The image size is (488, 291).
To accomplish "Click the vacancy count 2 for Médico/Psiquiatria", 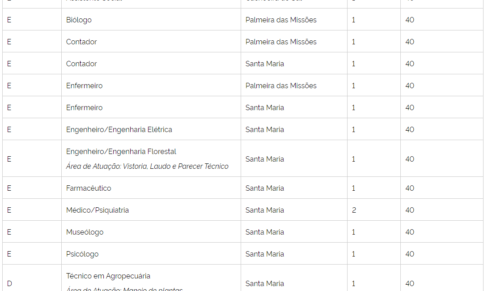I will (354, 210).
